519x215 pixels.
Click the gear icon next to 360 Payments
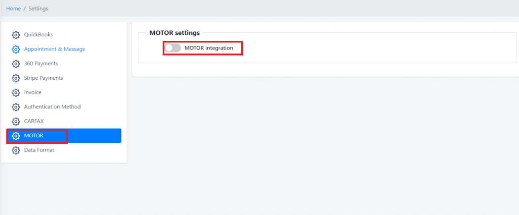coord(16,64)
